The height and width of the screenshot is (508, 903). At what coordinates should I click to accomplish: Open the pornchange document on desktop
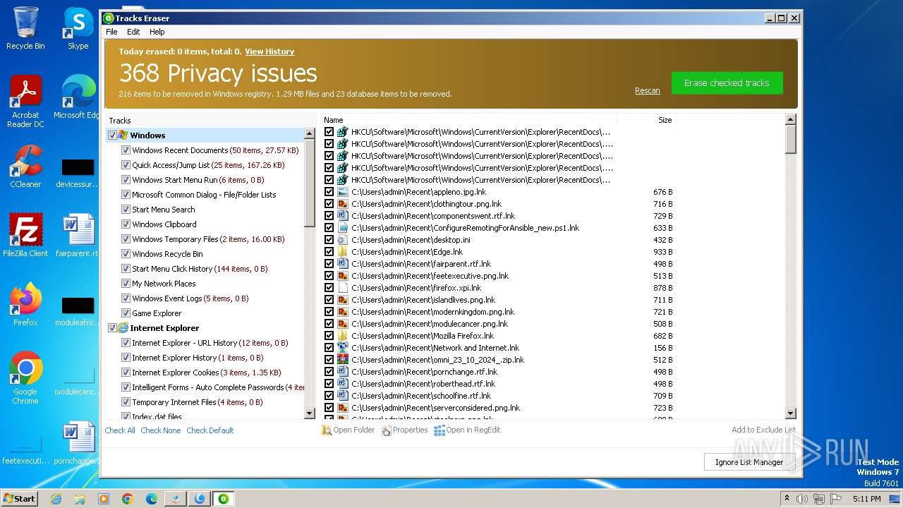(78, 443)
